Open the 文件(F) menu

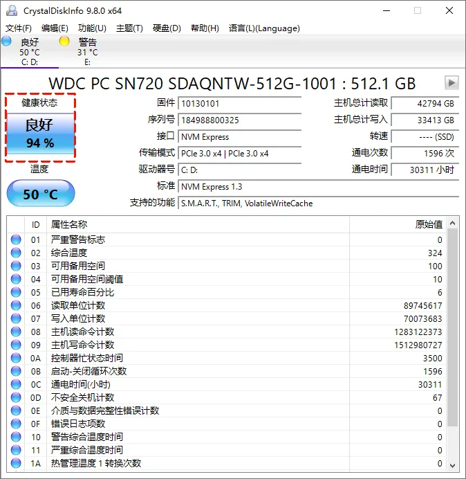click(x=19, y=28)
